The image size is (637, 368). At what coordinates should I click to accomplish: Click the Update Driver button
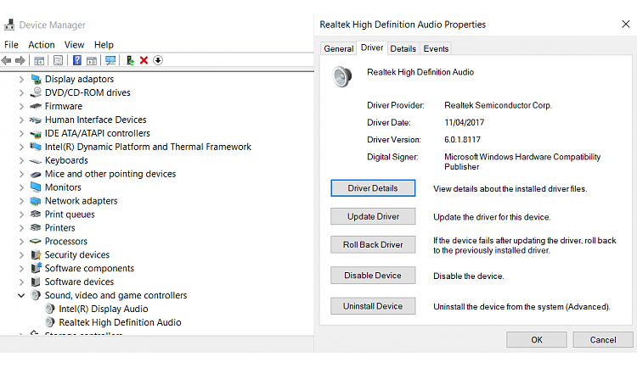tap(373, 216)
